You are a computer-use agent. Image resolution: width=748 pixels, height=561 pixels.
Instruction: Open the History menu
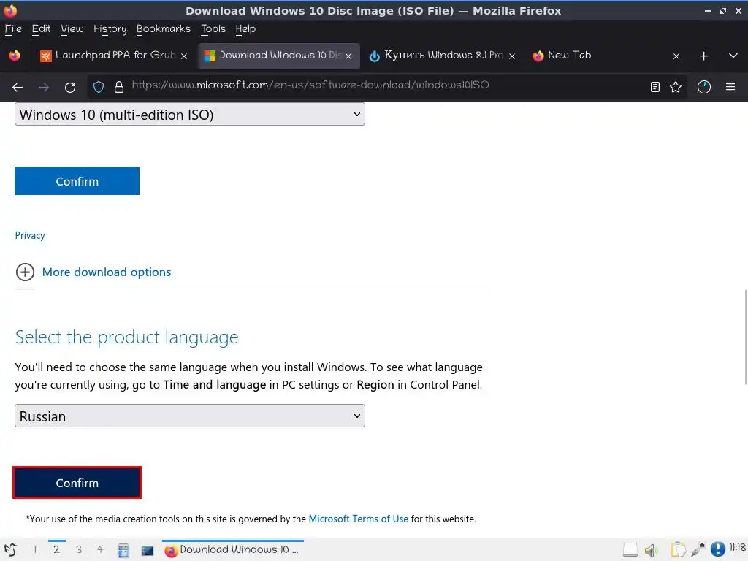110,29
